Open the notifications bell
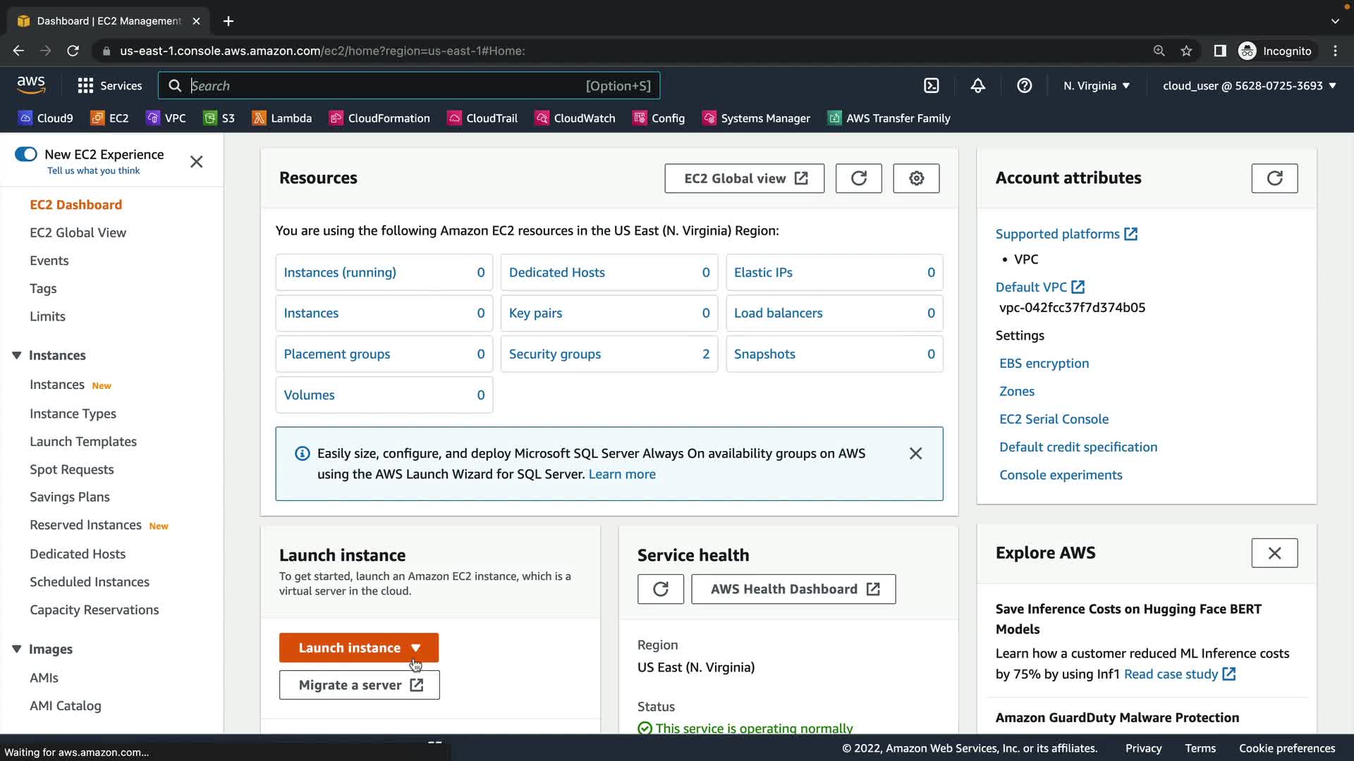Viewport: 1354px width, 761px height. point(977,86)
